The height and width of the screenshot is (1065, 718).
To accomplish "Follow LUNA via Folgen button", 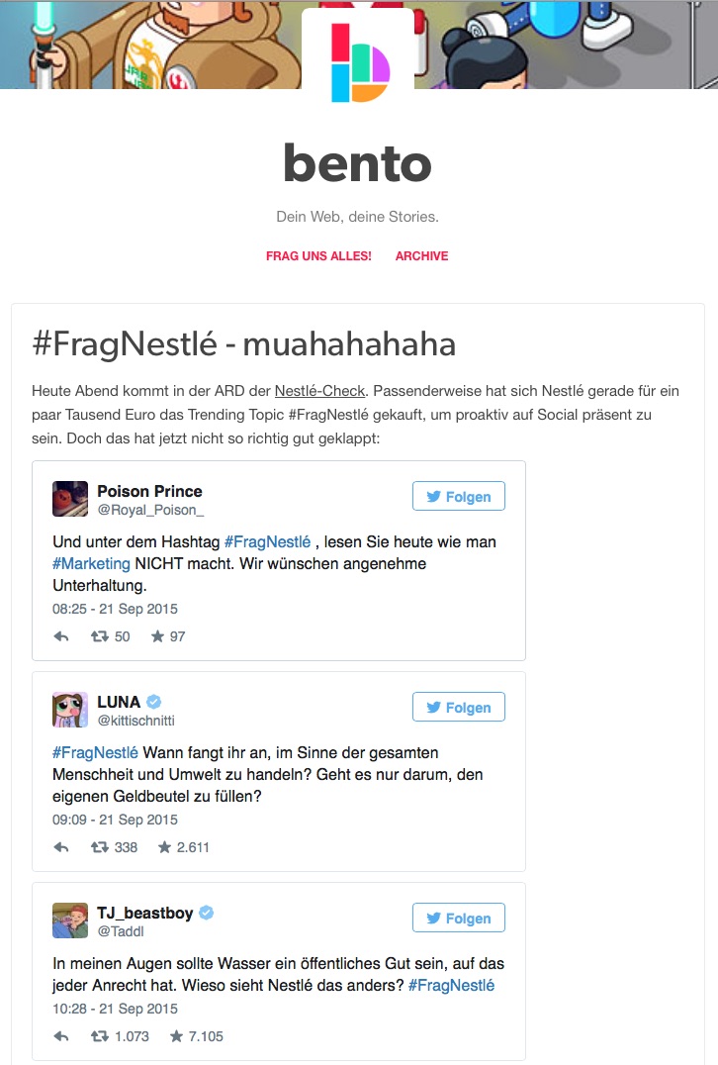I will pyautogui.click(x=459, y=707).
